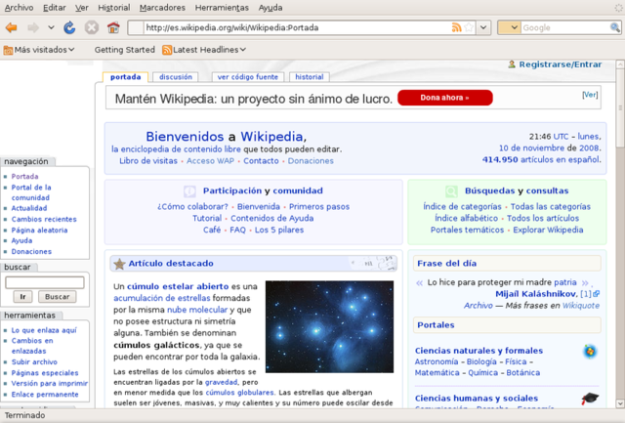Viewport: 625px width, 423px height.
Task: Open the Mijaíl Kaláshnikov link
Action: 536,294
